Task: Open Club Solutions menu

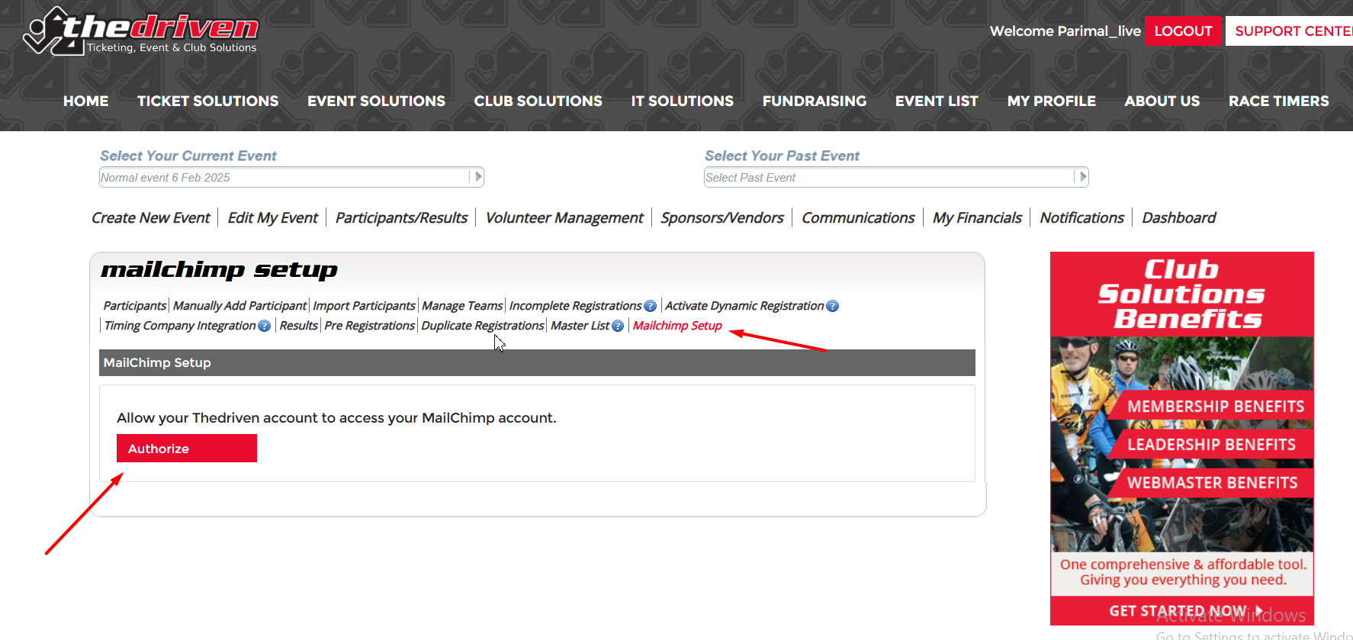Action: pos(538,101)
